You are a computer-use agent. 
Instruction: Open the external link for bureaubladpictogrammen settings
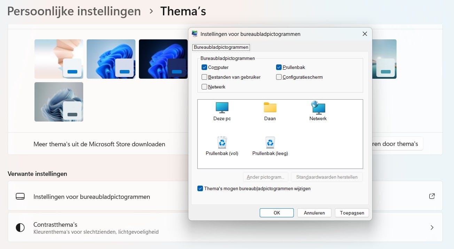(x=432, y=196)
